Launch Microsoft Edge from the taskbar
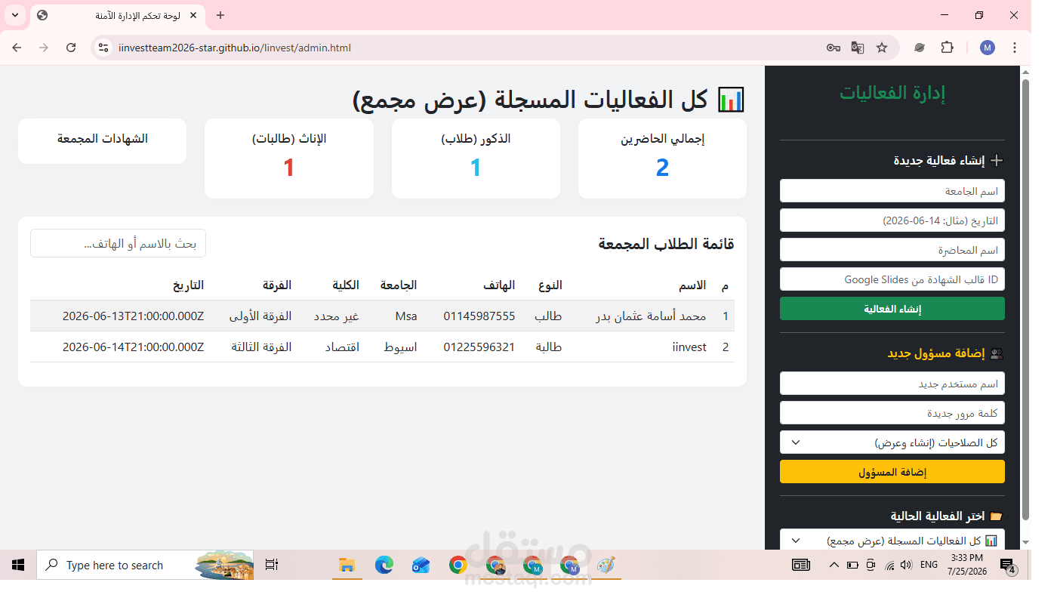The image size is (1057, 601). coord(384,565)
